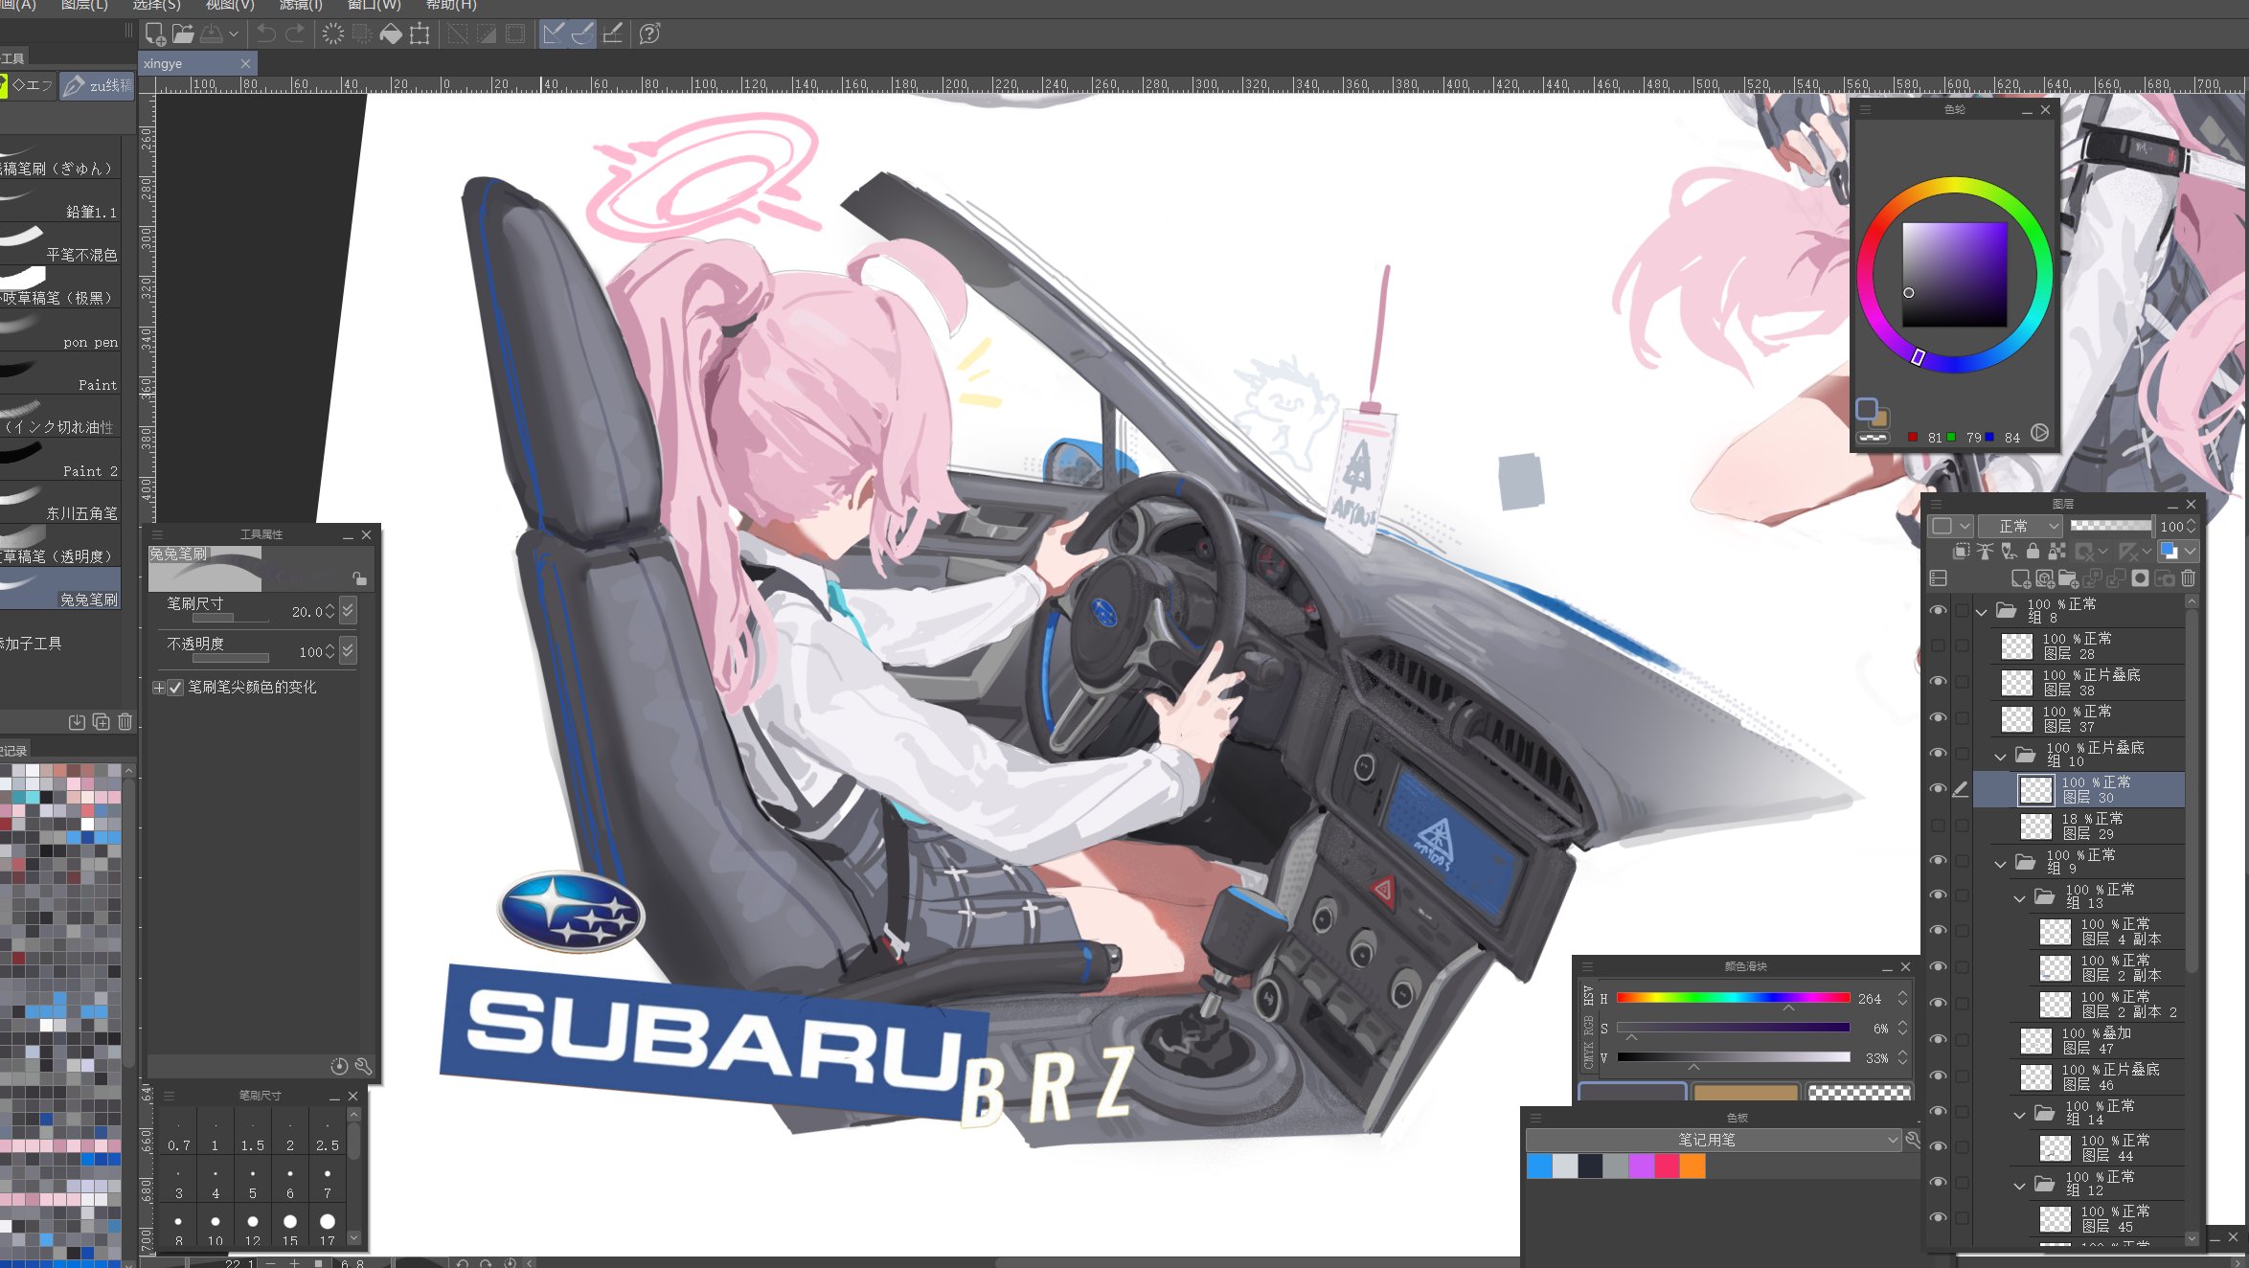Show hidden layer 图层 28
The width and height of the screenshot is (2249, 1268).
click(x=1938, y=645)
